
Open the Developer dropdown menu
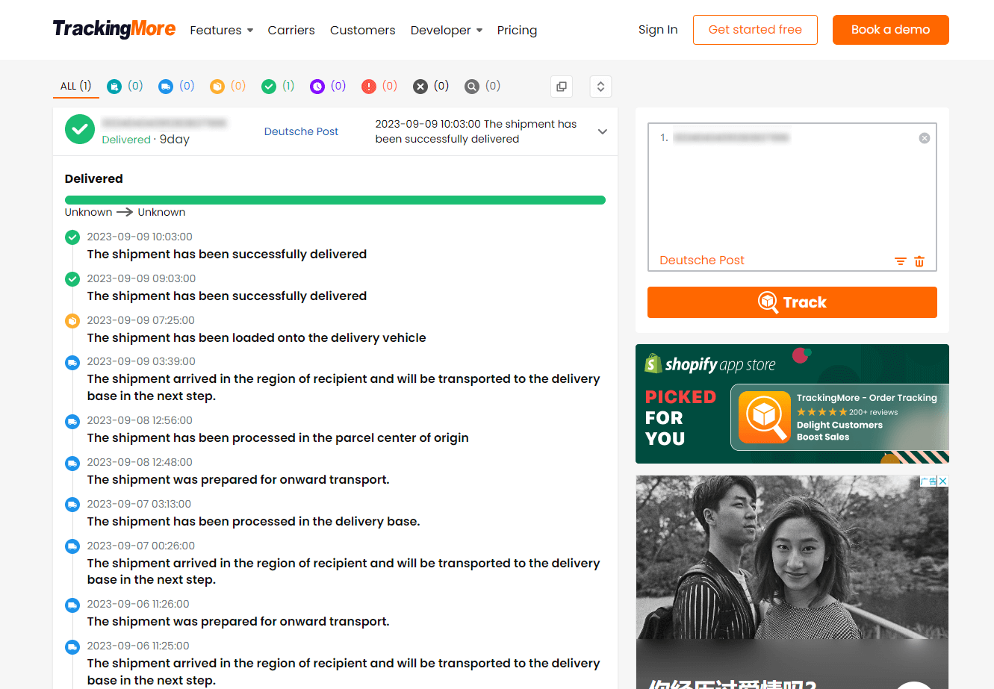pos(446,31)
